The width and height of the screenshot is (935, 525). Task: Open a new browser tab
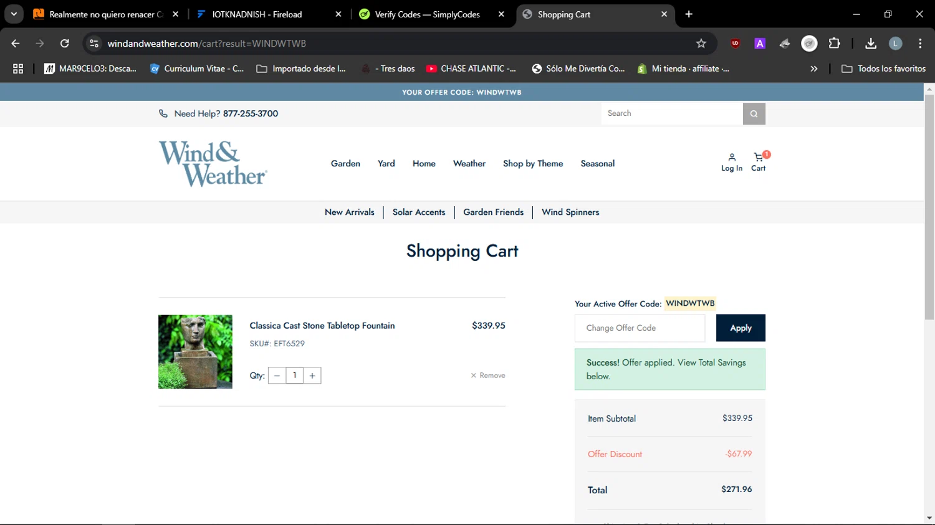pyautogui.click(x=689, y=14)
